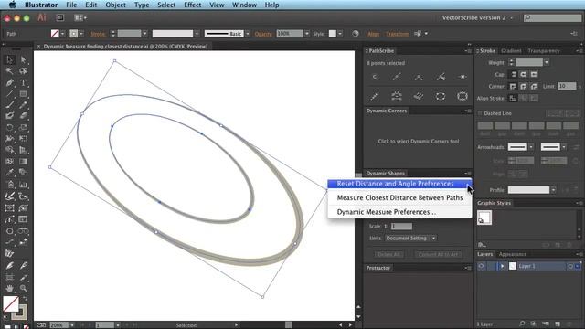This screenshot has height=329, width=585.
Task: Select the Direct Selection tool
Action: (x=23, y=59)
